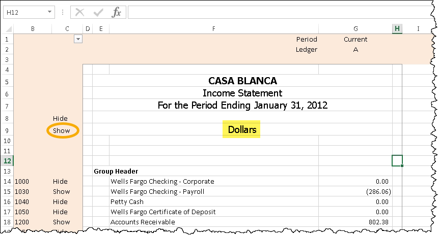Click into the empty formula bar field

(x=275, y=12)
